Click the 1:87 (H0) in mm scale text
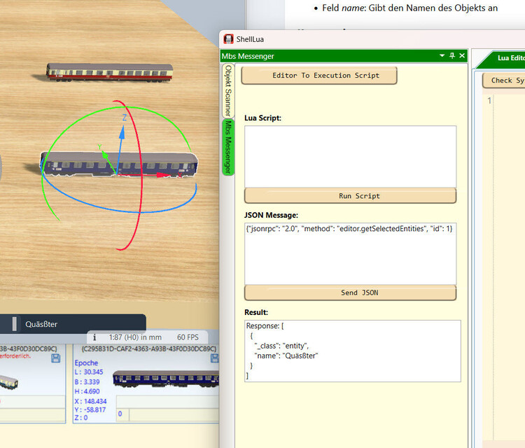The image size is (525, 448). [x=135, y=337]
